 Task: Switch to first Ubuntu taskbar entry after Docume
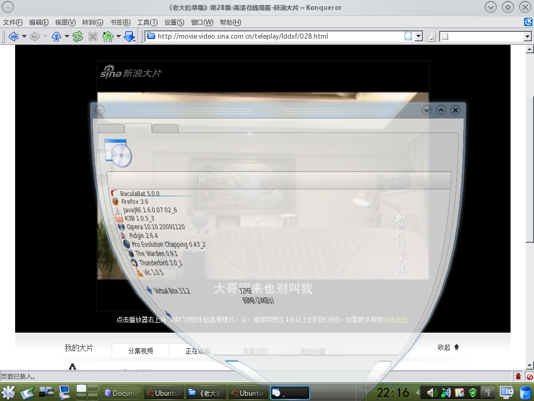tap(164, 393)
